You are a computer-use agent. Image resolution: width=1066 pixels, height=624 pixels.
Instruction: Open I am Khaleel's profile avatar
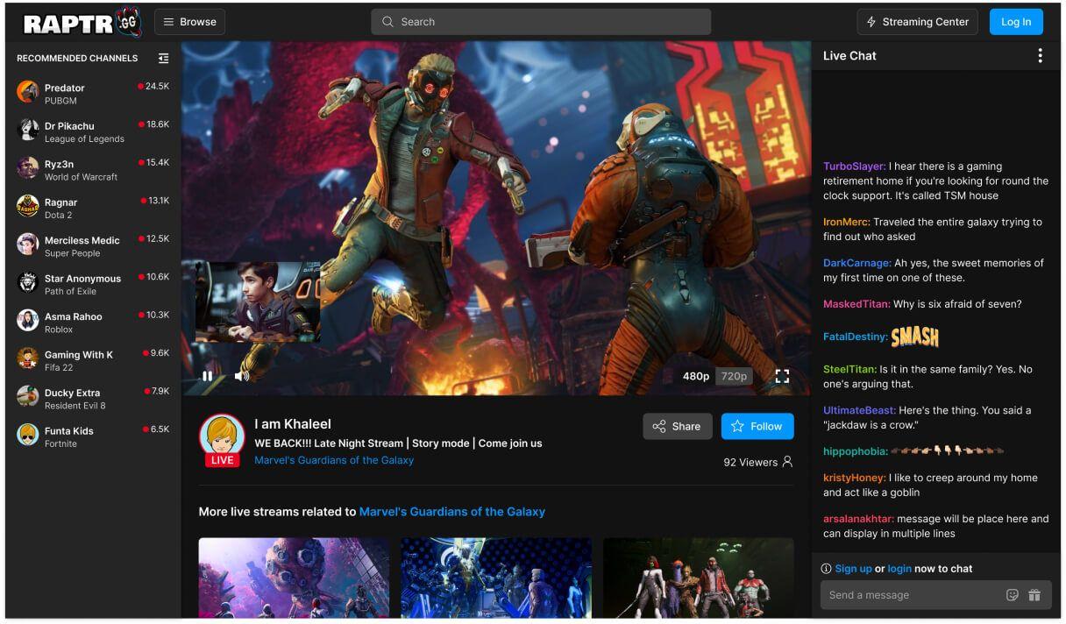click(x=222, y=435)
